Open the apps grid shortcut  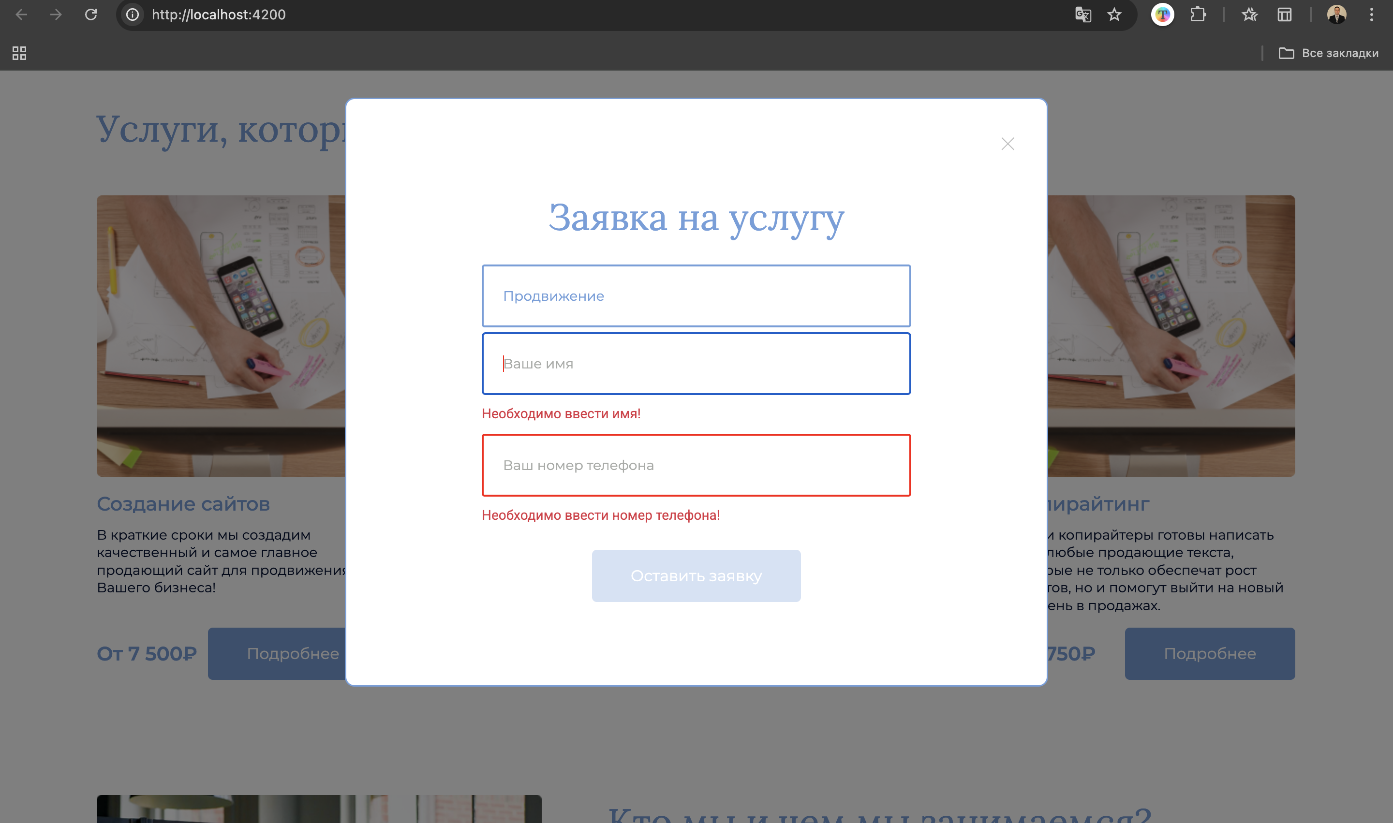click(19, 53)
